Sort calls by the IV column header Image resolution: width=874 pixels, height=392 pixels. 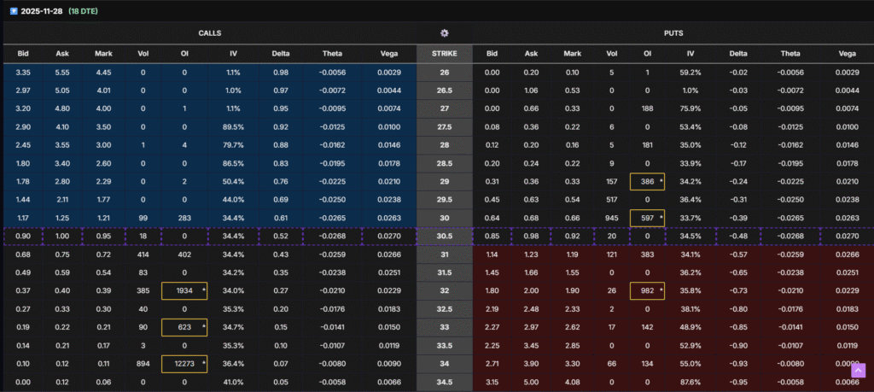[233, 54]
